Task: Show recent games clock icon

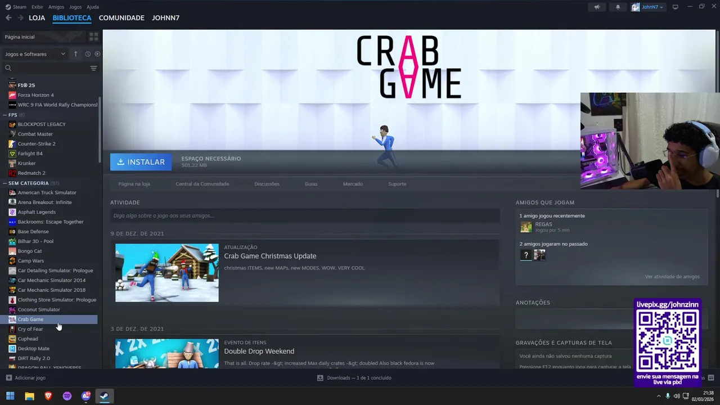Action: (88, 54)
